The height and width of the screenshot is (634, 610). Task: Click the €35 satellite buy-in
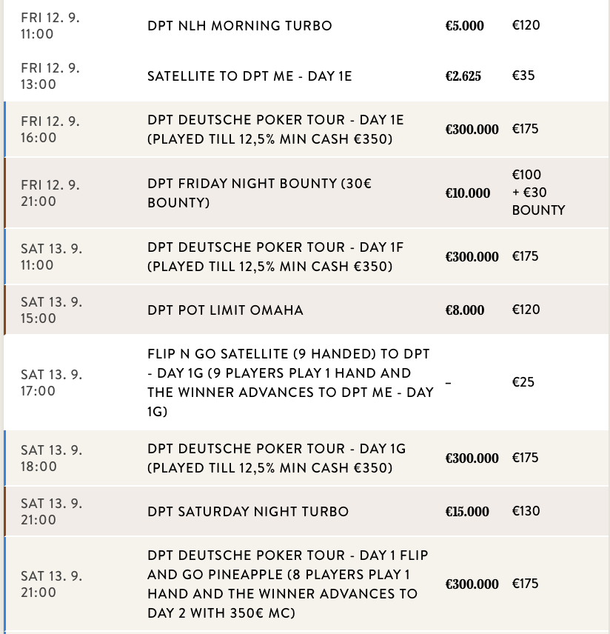coord(523,76)
